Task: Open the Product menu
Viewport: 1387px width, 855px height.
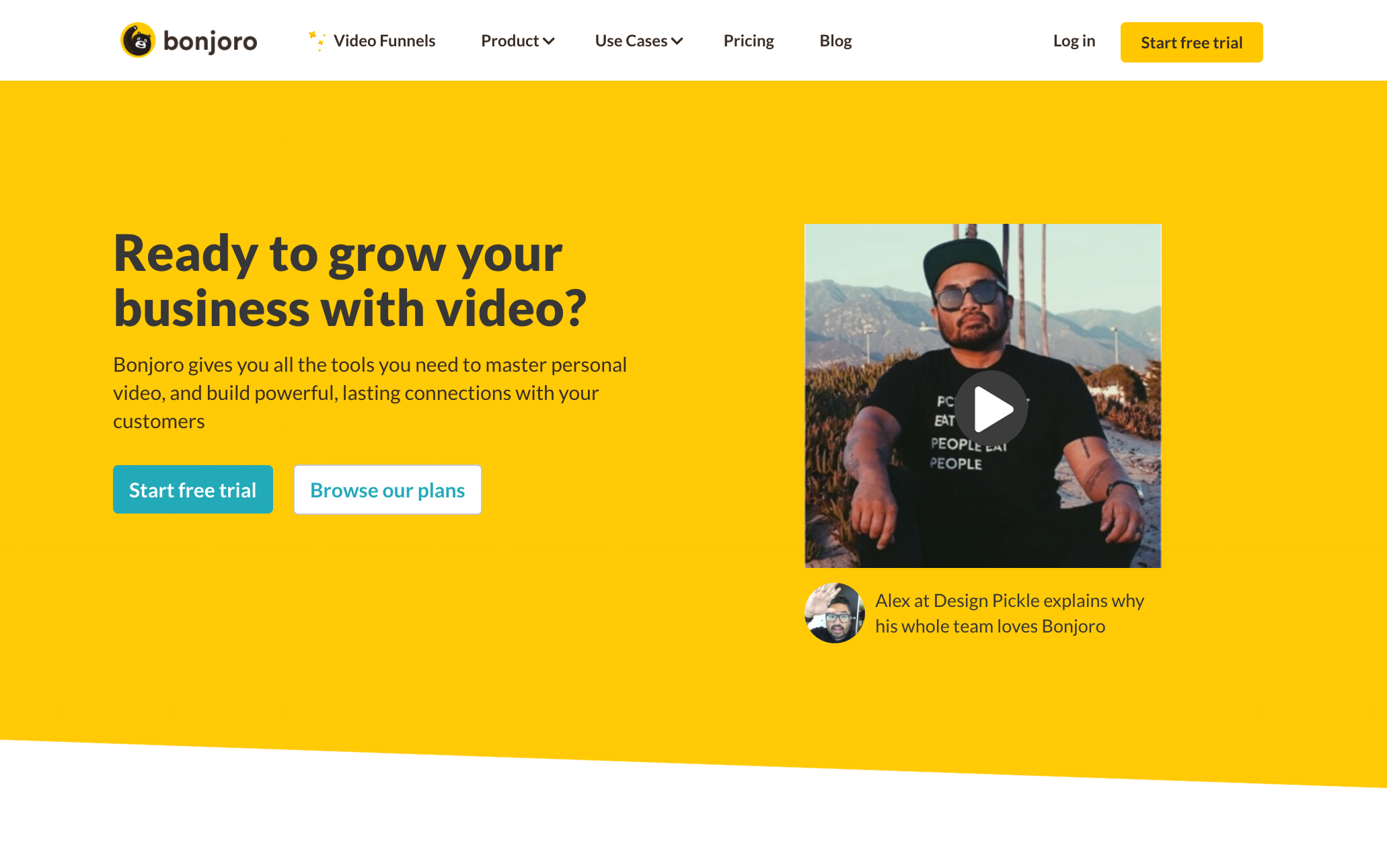Action: 510,41
